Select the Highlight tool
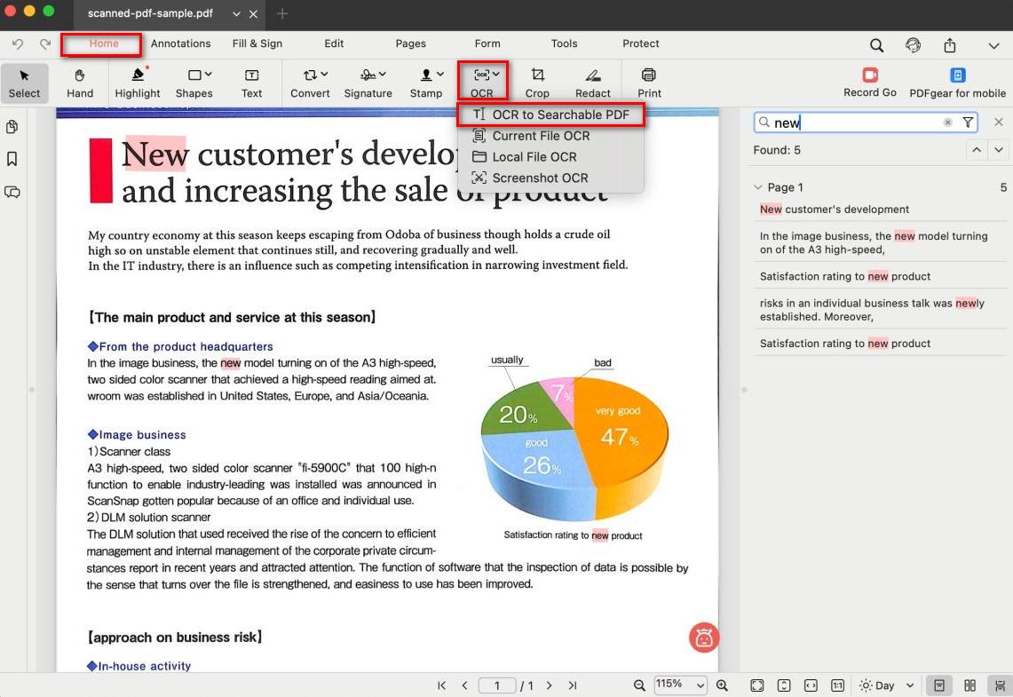Viewport: 1013px width, 697px height. coord(138,83)
